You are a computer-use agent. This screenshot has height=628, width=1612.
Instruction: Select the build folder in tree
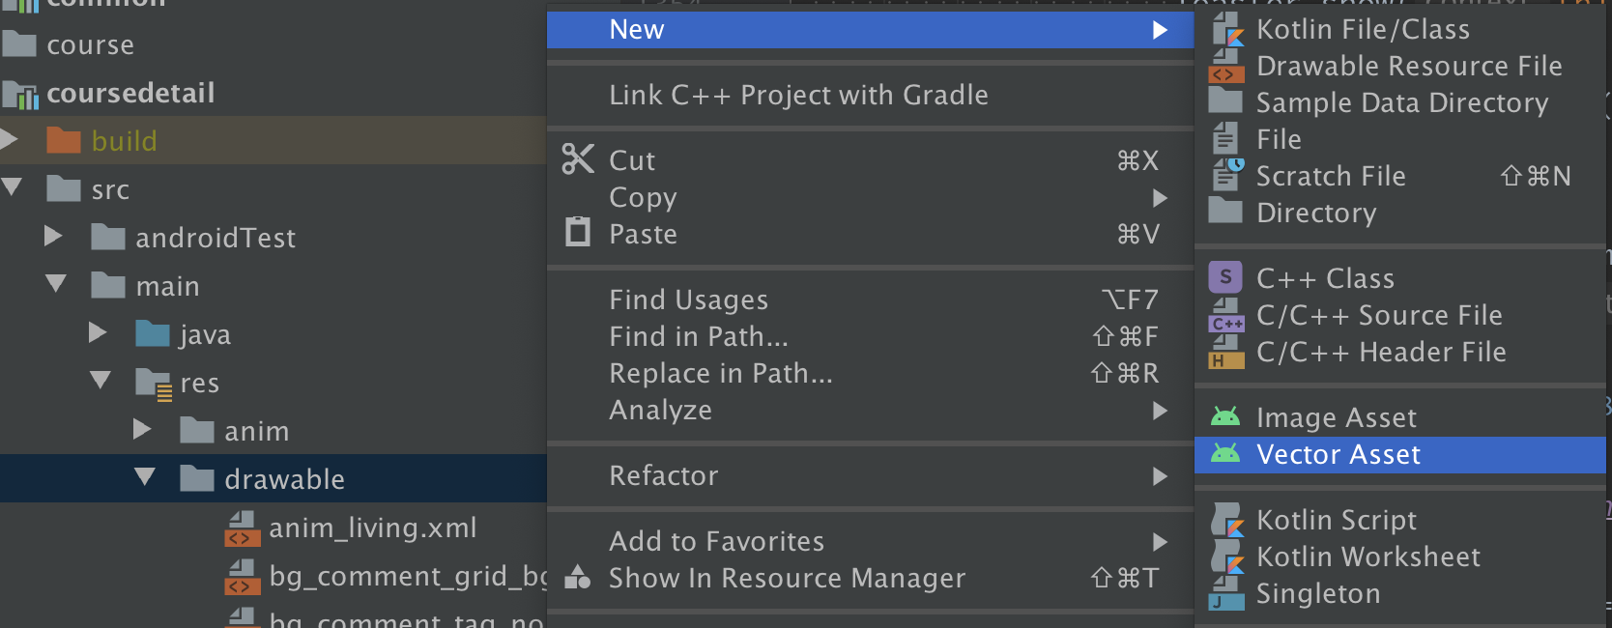pos(124,141)
